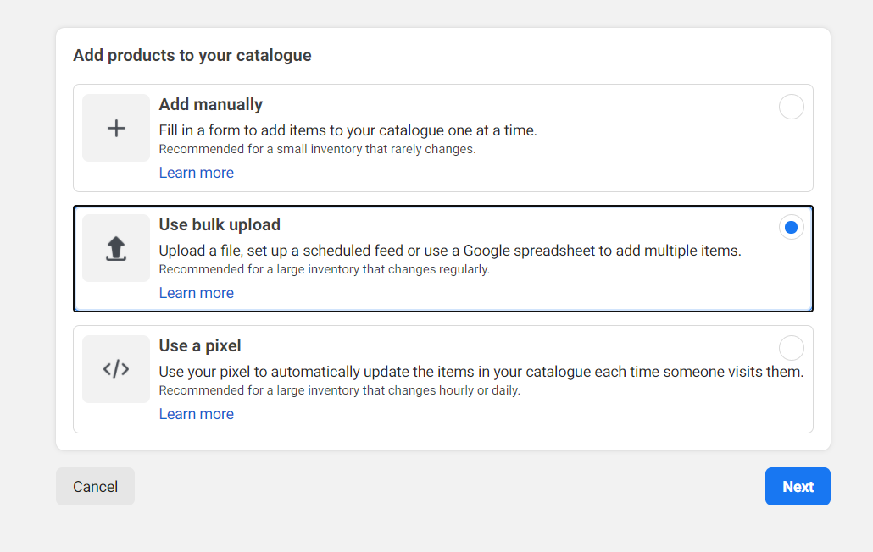Proceed with the Next button

[798, 487]
